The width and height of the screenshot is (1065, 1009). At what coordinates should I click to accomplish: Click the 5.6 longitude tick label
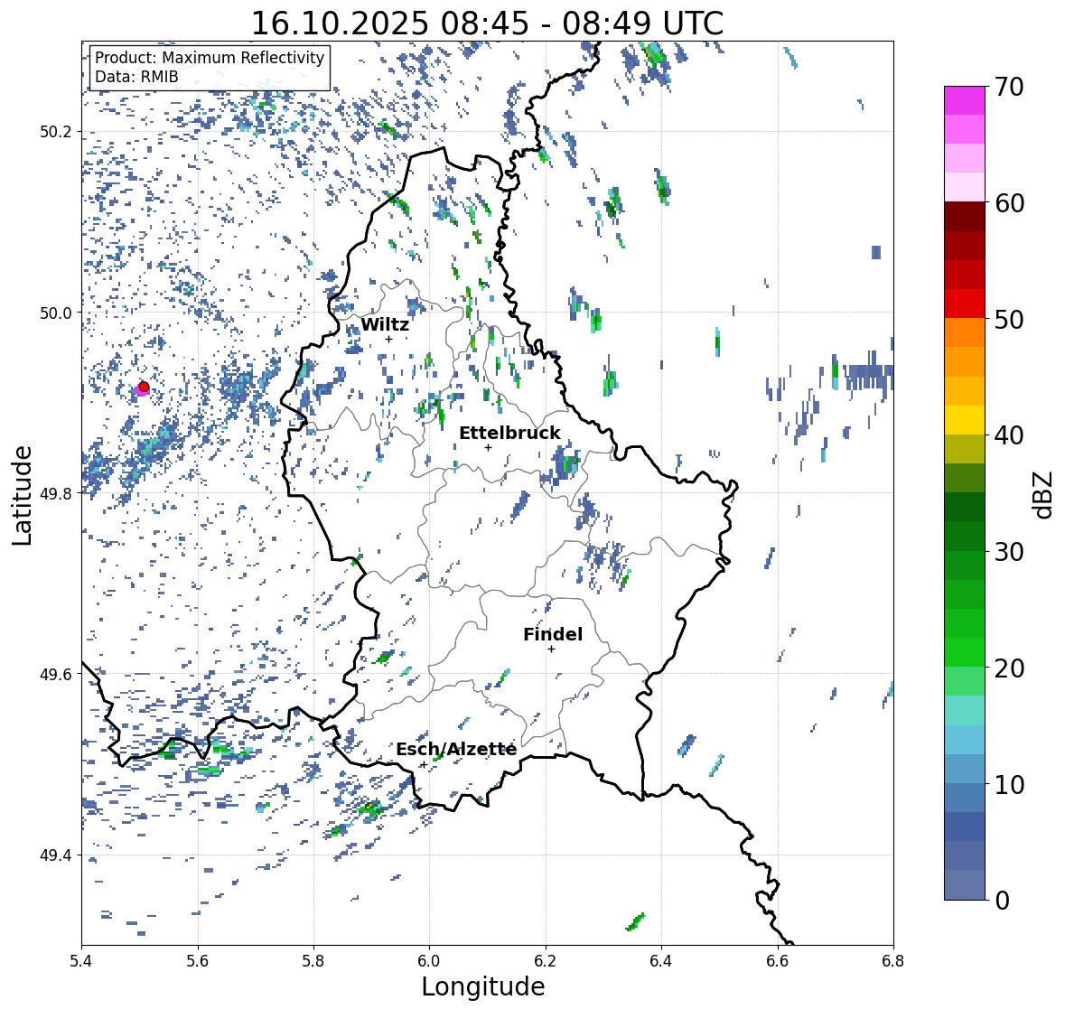(198, 961)
